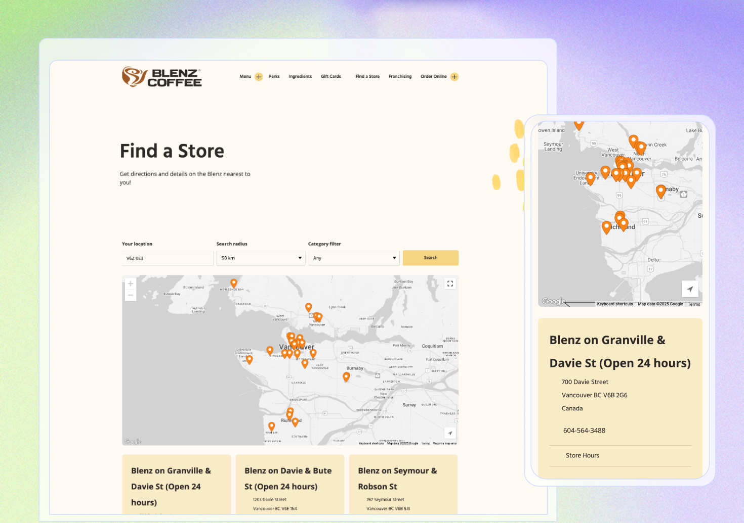Select the Seafair pin on desktop map
The height and width of the screenshot is (523, 744).
tap(271, 426)
